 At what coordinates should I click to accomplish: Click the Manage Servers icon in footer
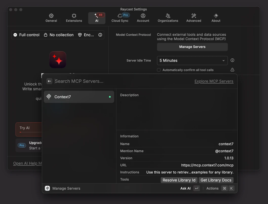point(47,188)
